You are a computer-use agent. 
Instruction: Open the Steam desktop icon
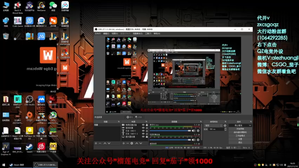(x=30, y=148)
